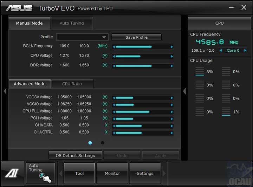This screenshot has height=187, width=253.
Task: Click the CPU Voltage slider bar
Action: 143,57
